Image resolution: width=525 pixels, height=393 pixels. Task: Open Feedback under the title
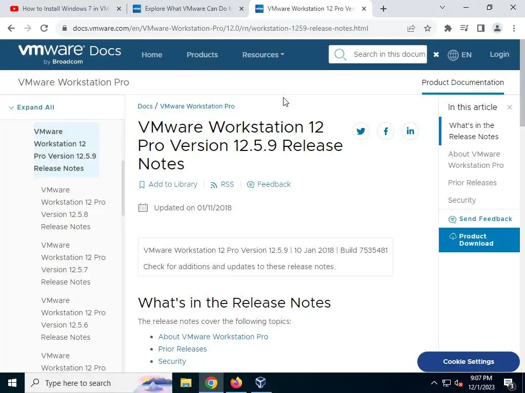pyautogui.click(x=269, y=184)
